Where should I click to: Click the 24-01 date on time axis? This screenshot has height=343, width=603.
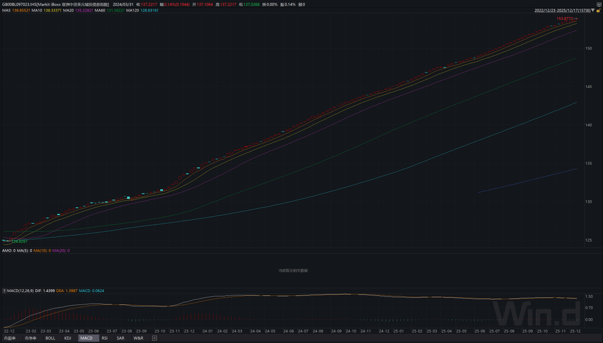pyautogui.click(x=207, y=331)
